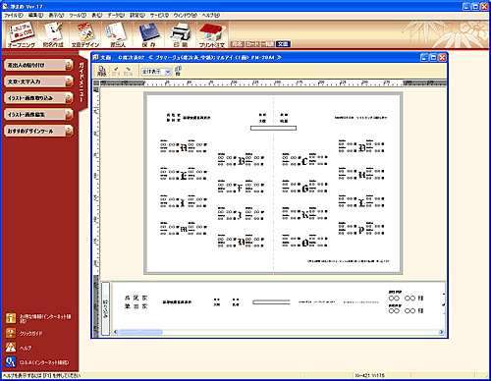Viewport: 491px width, 381px height.
Task: Select the table J seating block
Action: (x=241, y=214)
